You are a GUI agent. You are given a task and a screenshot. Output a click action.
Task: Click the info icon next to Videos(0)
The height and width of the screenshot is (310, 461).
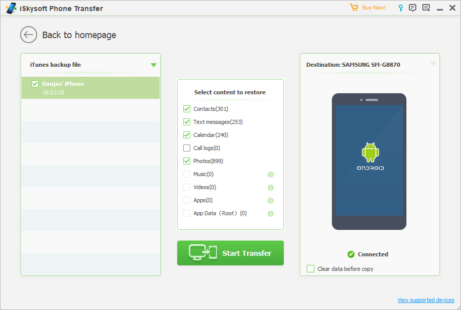(271, 188)
